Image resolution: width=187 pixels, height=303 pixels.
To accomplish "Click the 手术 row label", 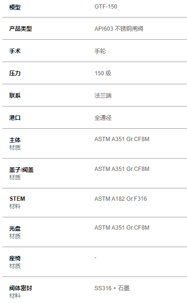I will [15, 51].
